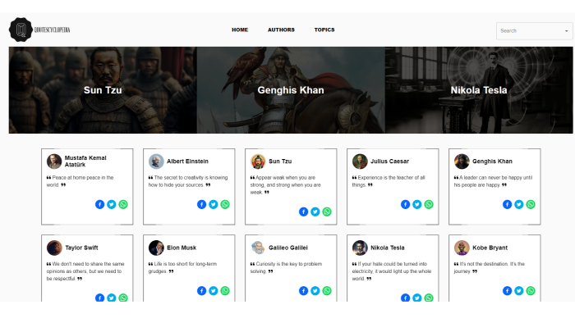575x323 pixels.
Task: Click Julius Caesar's round avatar
Action: 360,161
